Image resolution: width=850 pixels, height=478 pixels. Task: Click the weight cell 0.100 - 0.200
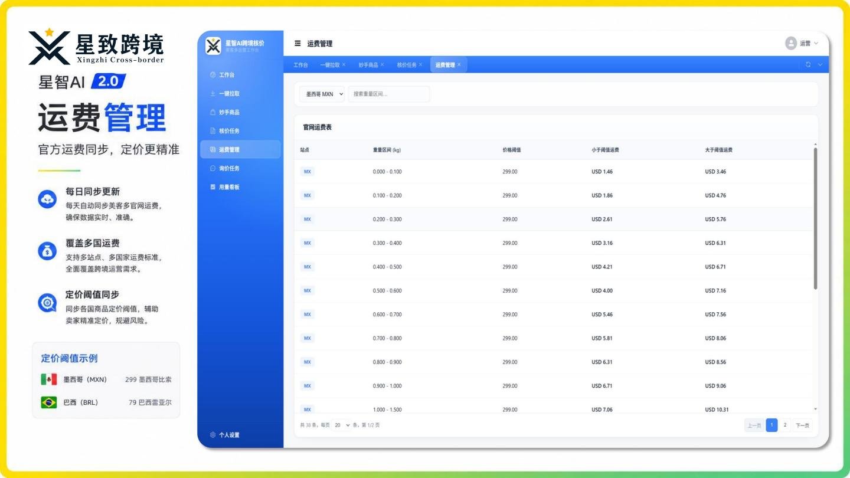387,195
